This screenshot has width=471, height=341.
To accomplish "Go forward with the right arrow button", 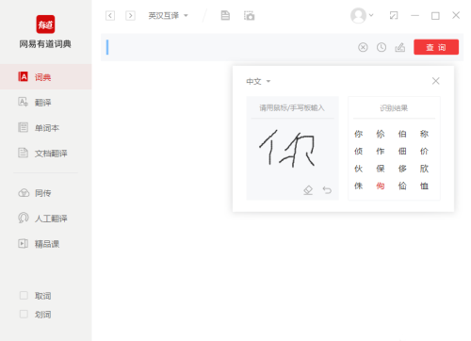I will click(130, 15).
